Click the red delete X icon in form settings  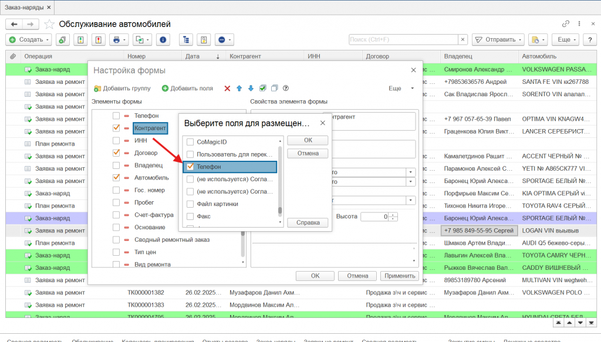227,88
